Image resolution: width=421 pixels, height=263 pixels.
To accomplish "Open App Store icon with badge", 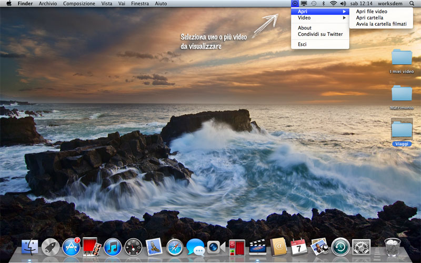I will [72, 247].
